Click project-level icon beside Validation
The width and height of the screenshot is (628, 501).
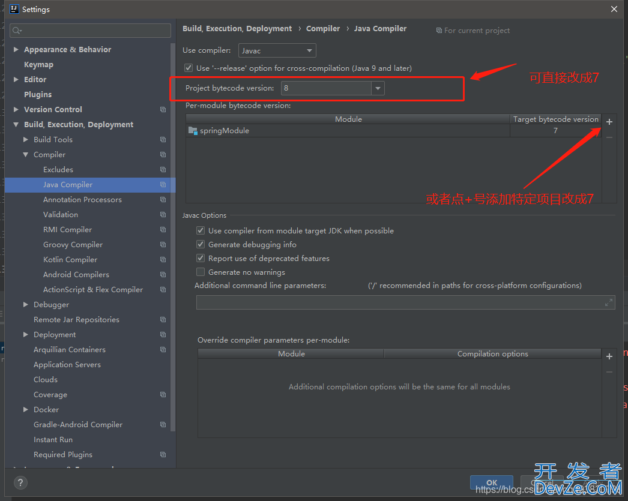tap(163, 214)
